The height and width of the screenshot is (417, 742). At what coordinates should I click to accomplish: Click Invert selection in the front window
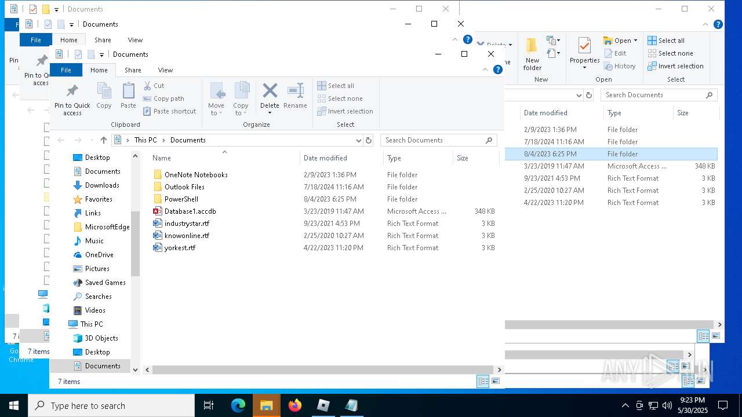pos(345,111)
